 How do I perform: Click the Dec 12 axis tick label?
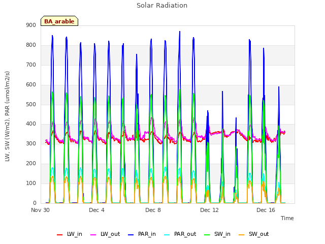click(x=209, y=210)
